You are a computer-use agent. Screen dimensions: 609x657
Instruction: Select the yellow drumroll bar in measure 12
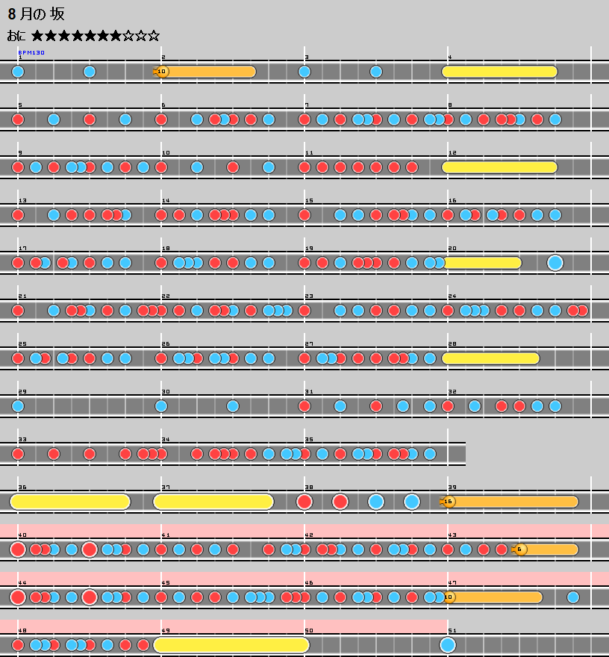(499, 167)
